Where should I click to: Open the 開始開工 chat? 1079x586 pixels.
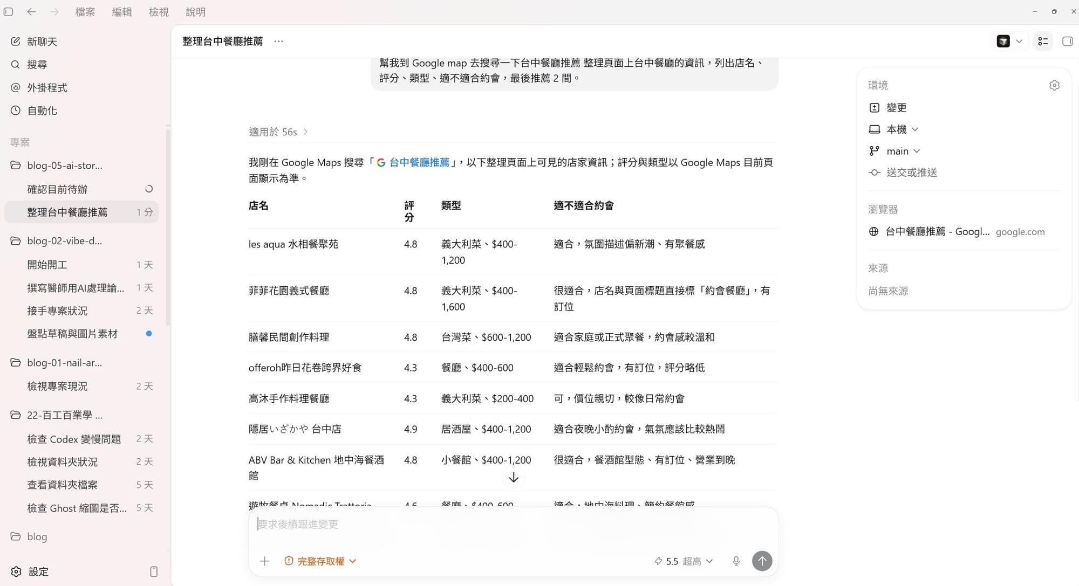[x=81, y=265]
